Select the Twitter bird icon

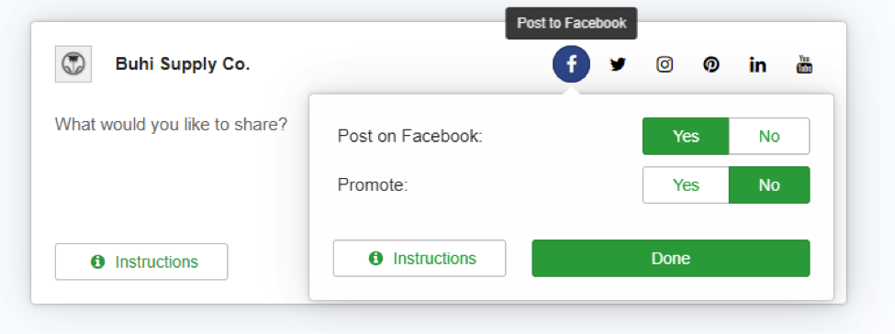coord(618,64)
